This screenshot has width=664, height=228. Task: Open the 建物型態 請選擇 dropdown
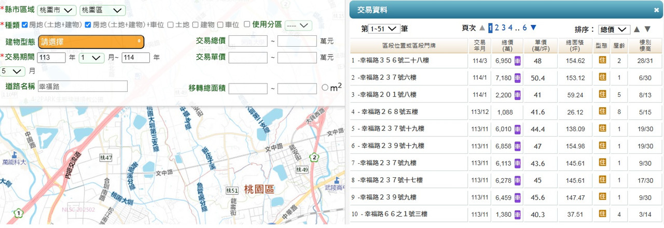[x=91, y=41]
